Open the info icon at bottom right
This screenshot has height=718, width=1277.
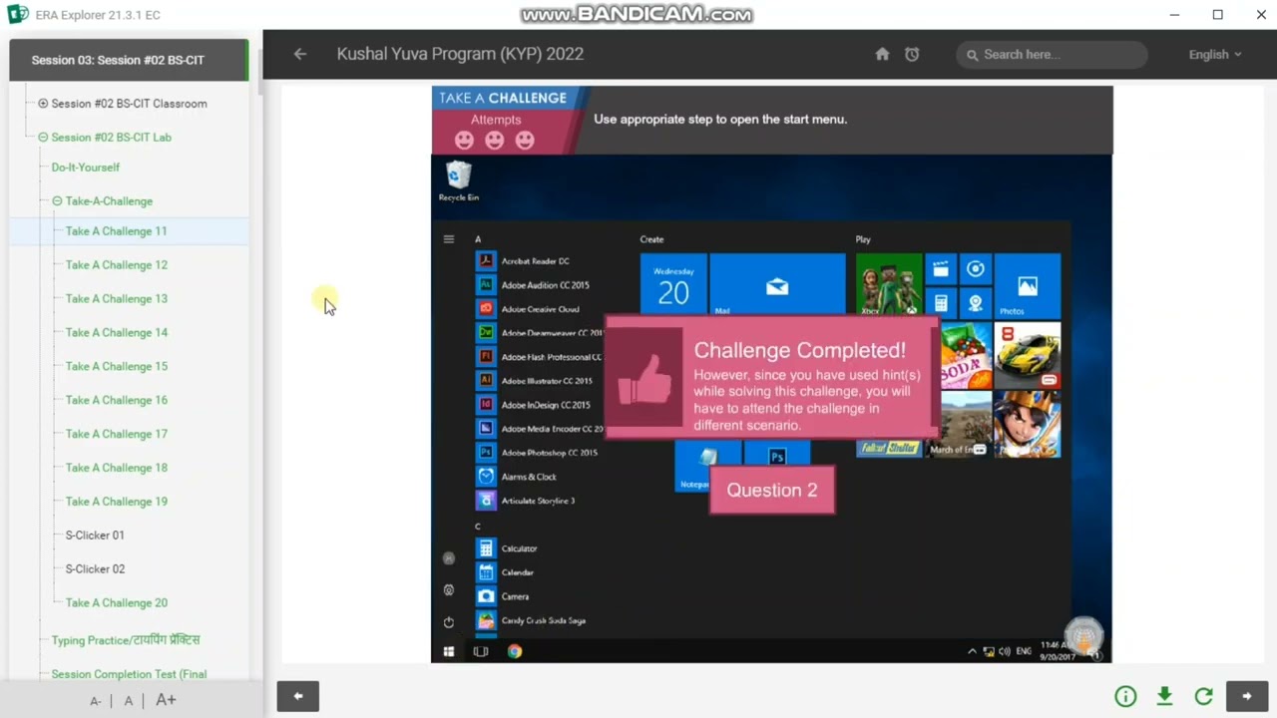[x=1125, y=696]
